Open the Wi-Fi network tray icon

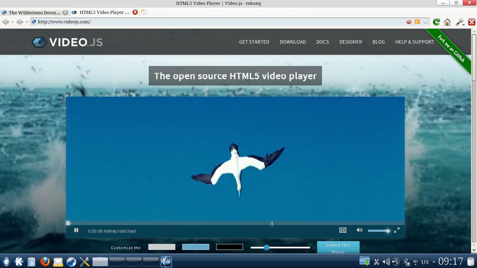416,262
